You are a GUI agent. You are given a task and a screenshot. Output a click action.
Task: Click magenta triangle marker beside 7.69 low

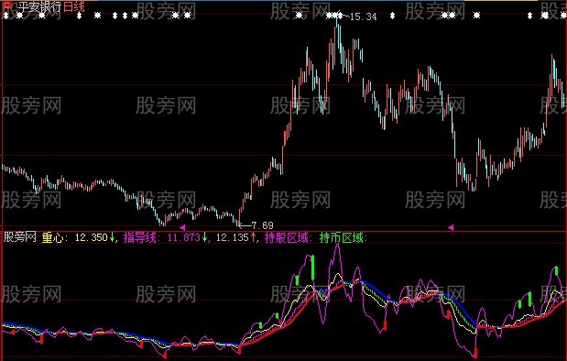tap(182, 227)
